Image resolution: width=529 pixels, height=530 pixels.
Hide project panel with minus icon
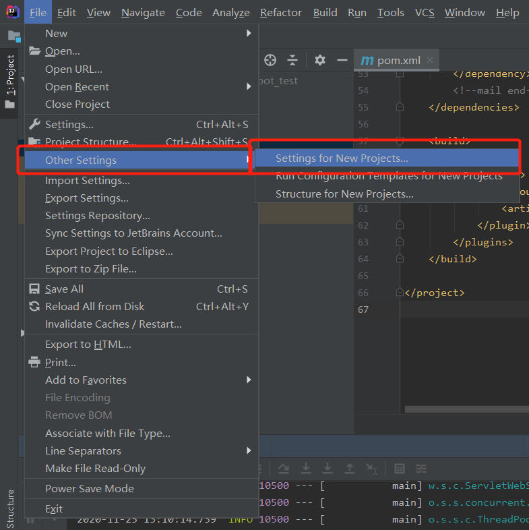pyautogui.click(x=342, y=60)
